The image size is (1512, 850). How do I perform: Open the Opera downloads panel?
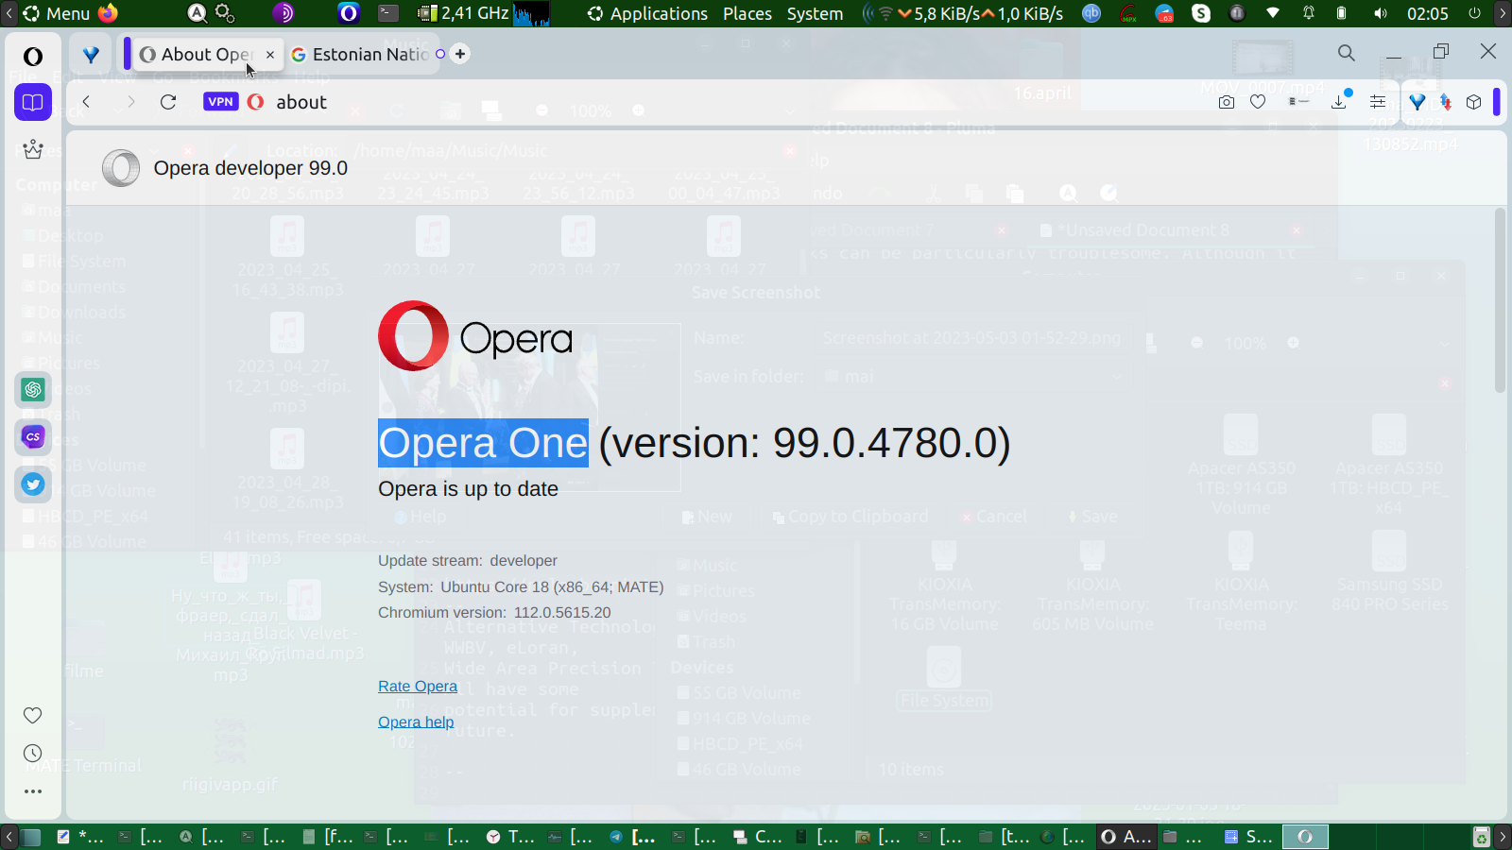tap(1340, 100)
